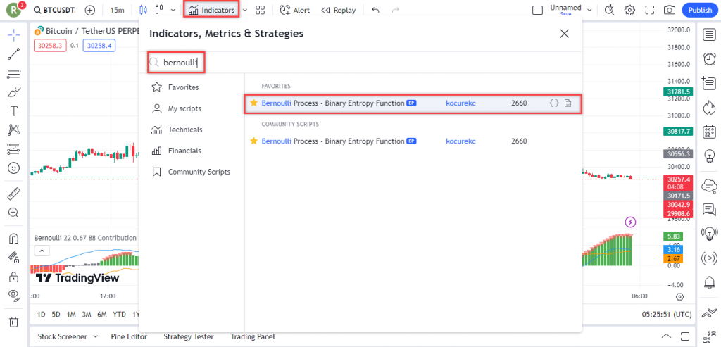Open the quick search icon
Viewport: 721px width, 347px height.
click(x=609, y=10)
